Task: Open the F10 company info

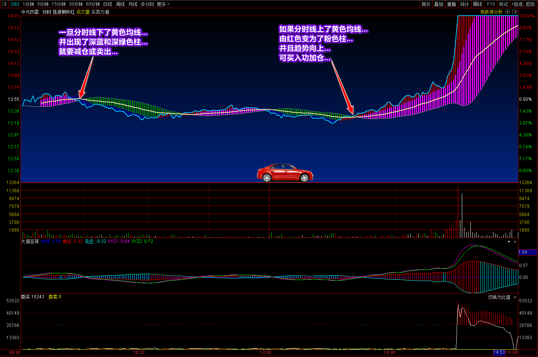Action: click(491, 4)
